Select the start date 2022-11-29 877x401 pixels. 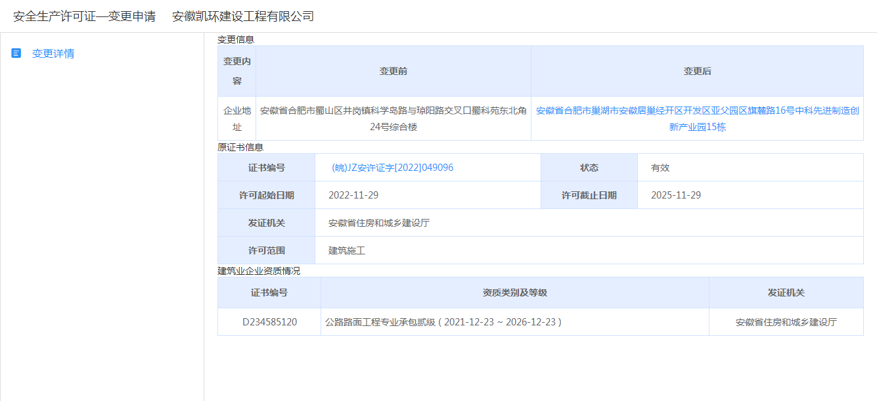(353, 195)
